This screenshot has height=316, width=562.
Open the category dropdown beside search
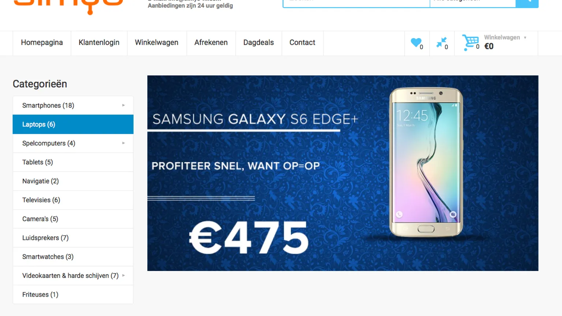pos(472,3)
